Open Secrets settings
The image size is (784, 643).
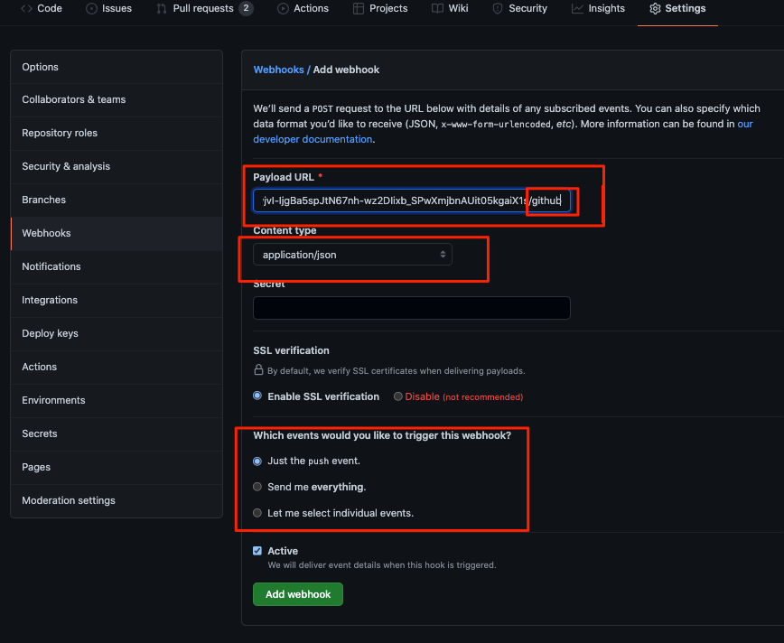[117, 434]
